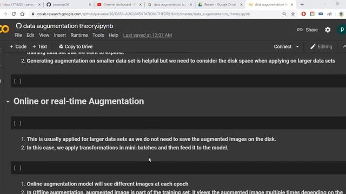Expand the Connect dropdown arrow
Viewport: 346px width, 194px height.
[x=297, y=47]
